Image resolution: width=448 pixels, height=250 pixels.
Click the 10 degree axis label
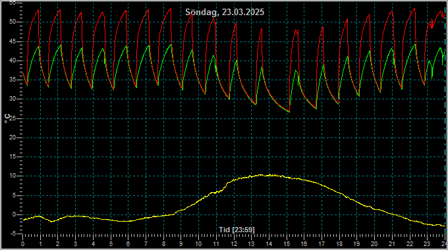click(x=13, y=176)
